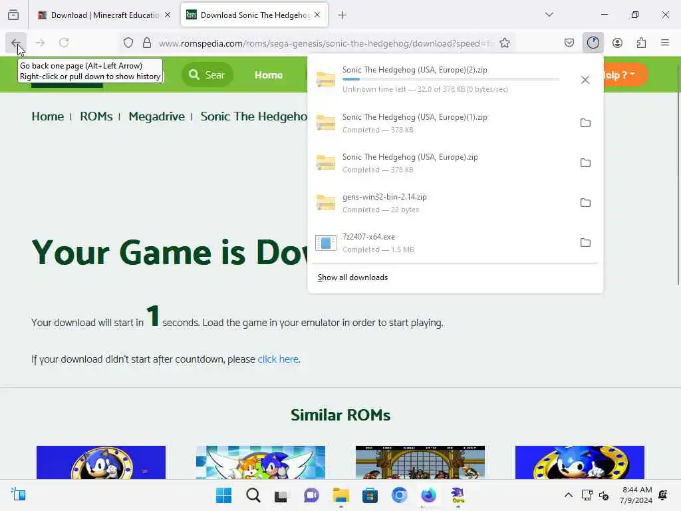Open Microsoft Store from the taskbar

click(x=370, y=495)
